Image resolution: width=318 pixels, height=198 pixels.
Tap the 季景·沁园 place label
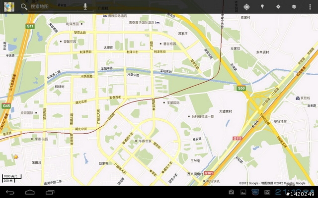(x=41, y=139)
